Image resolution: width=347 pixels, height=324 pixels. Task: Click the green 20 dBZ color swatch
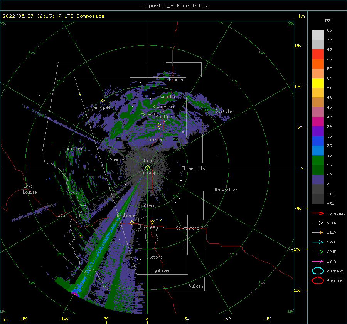pos(318,160)
